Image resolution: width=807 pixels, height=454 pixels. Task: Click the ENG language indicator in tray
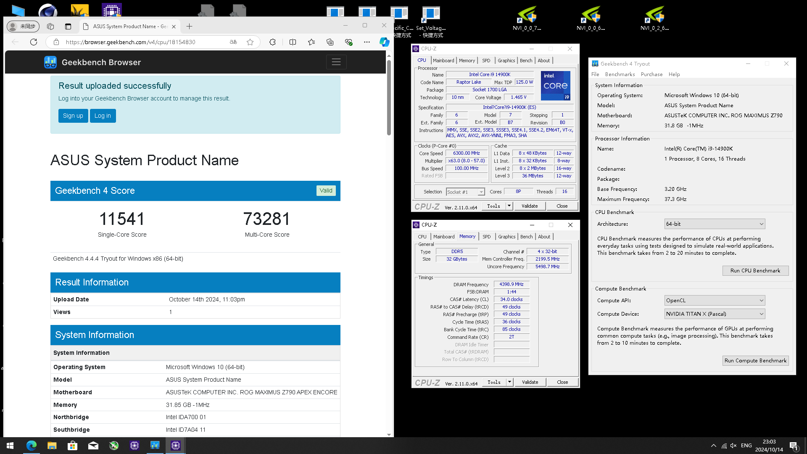746,446
